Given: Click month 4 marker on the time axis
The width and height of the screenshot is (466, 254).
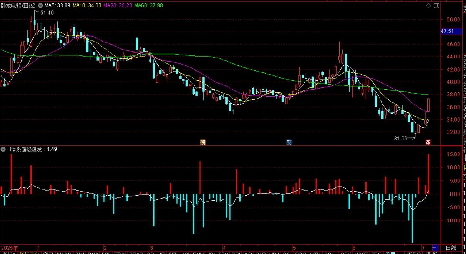Looking at the screenshot, I should click(x=224, y=247).
